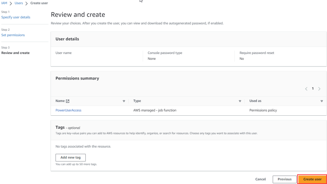
Task: Select Step 1 Specify user details
Action: (16, 17)
